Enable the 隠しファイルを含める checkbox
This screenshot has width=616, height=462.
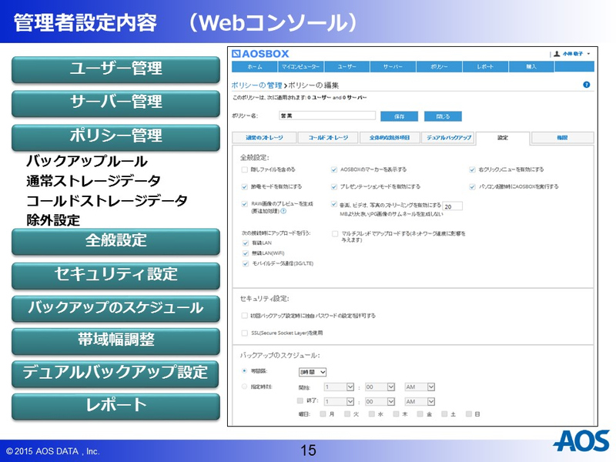[244, 169]
